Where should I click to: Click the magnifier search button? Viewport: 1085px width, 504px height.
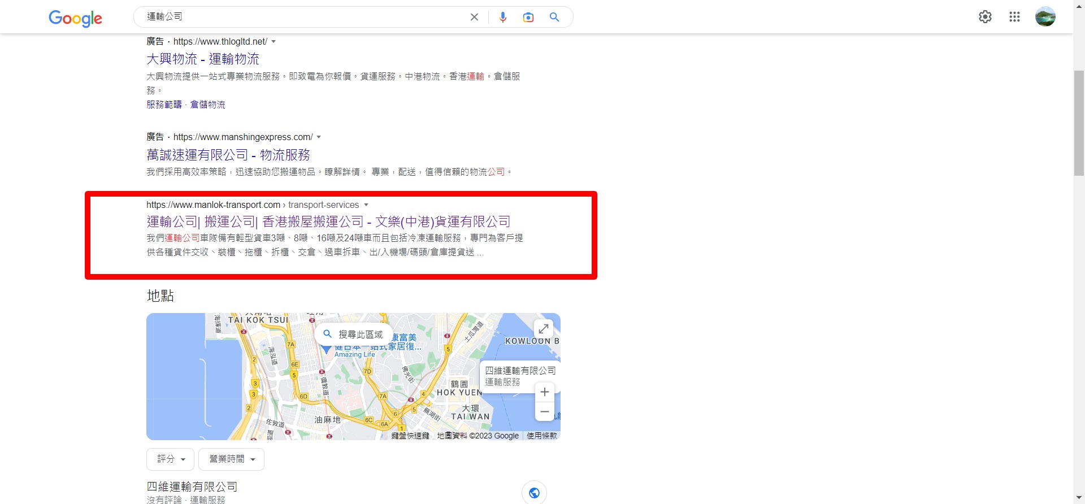coord(554,17)
